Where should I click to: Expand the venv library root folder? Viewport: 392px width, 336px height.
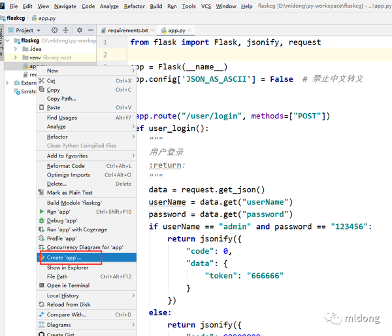(x=16, y=58)
